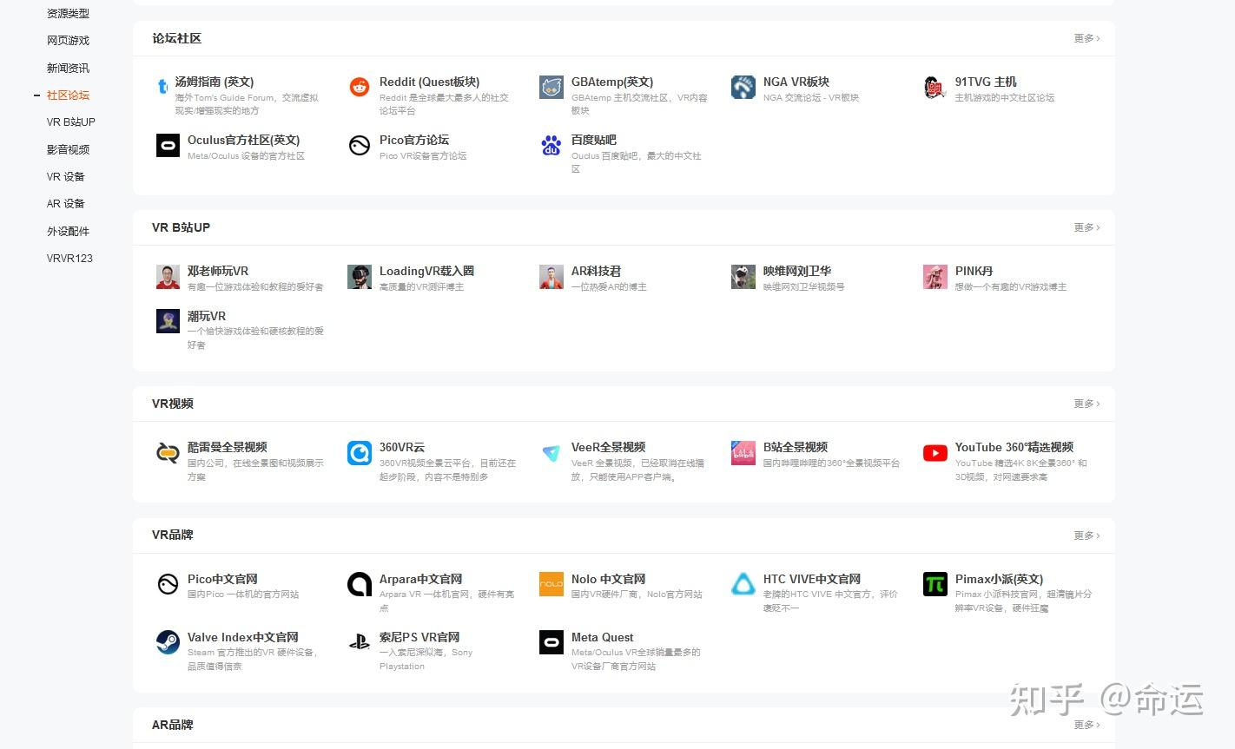Open the 百度贴吧 title link
This screenshot has width=1235, height=749.
[x=594, y=140]
